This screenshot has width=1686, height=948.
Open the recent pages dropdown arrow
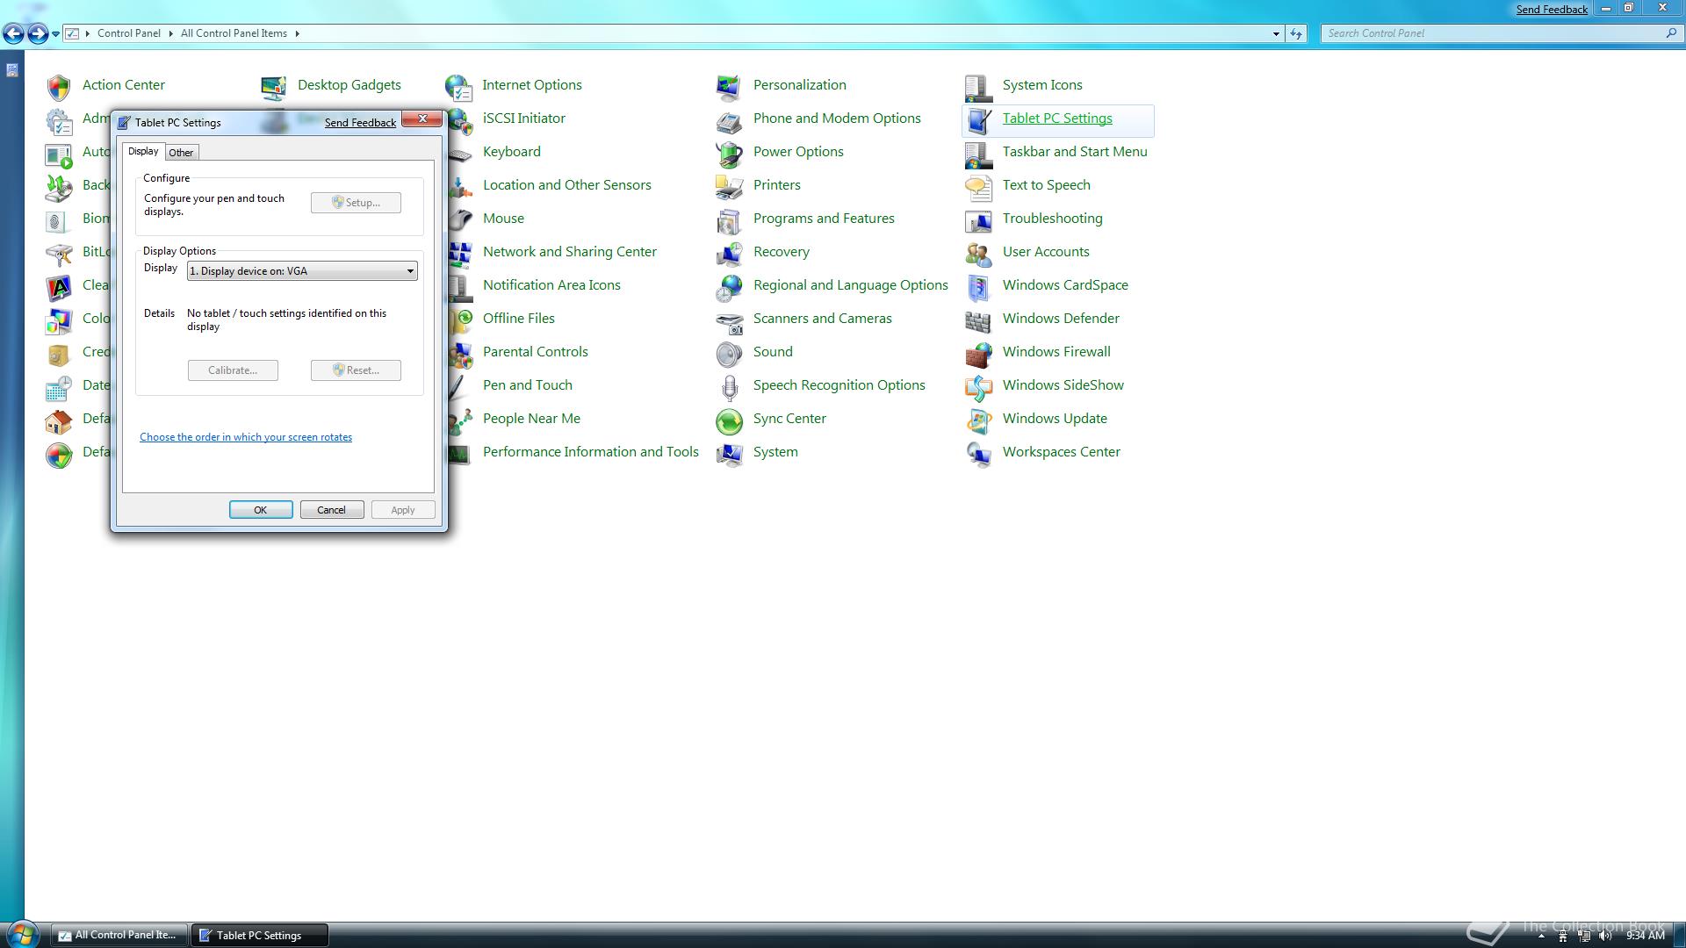55,33
